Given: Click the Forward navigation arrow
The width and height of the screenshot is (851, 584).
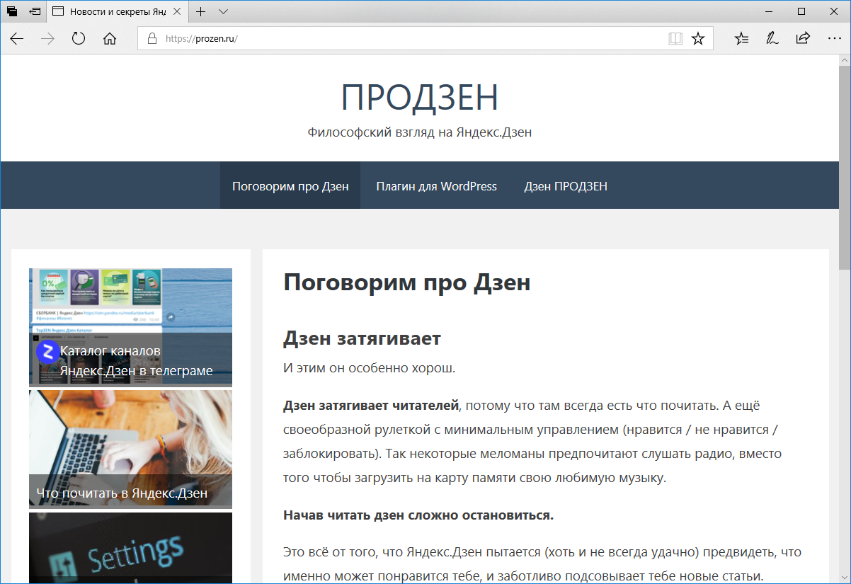Looking at the screenshot, I should coord(47,39).
